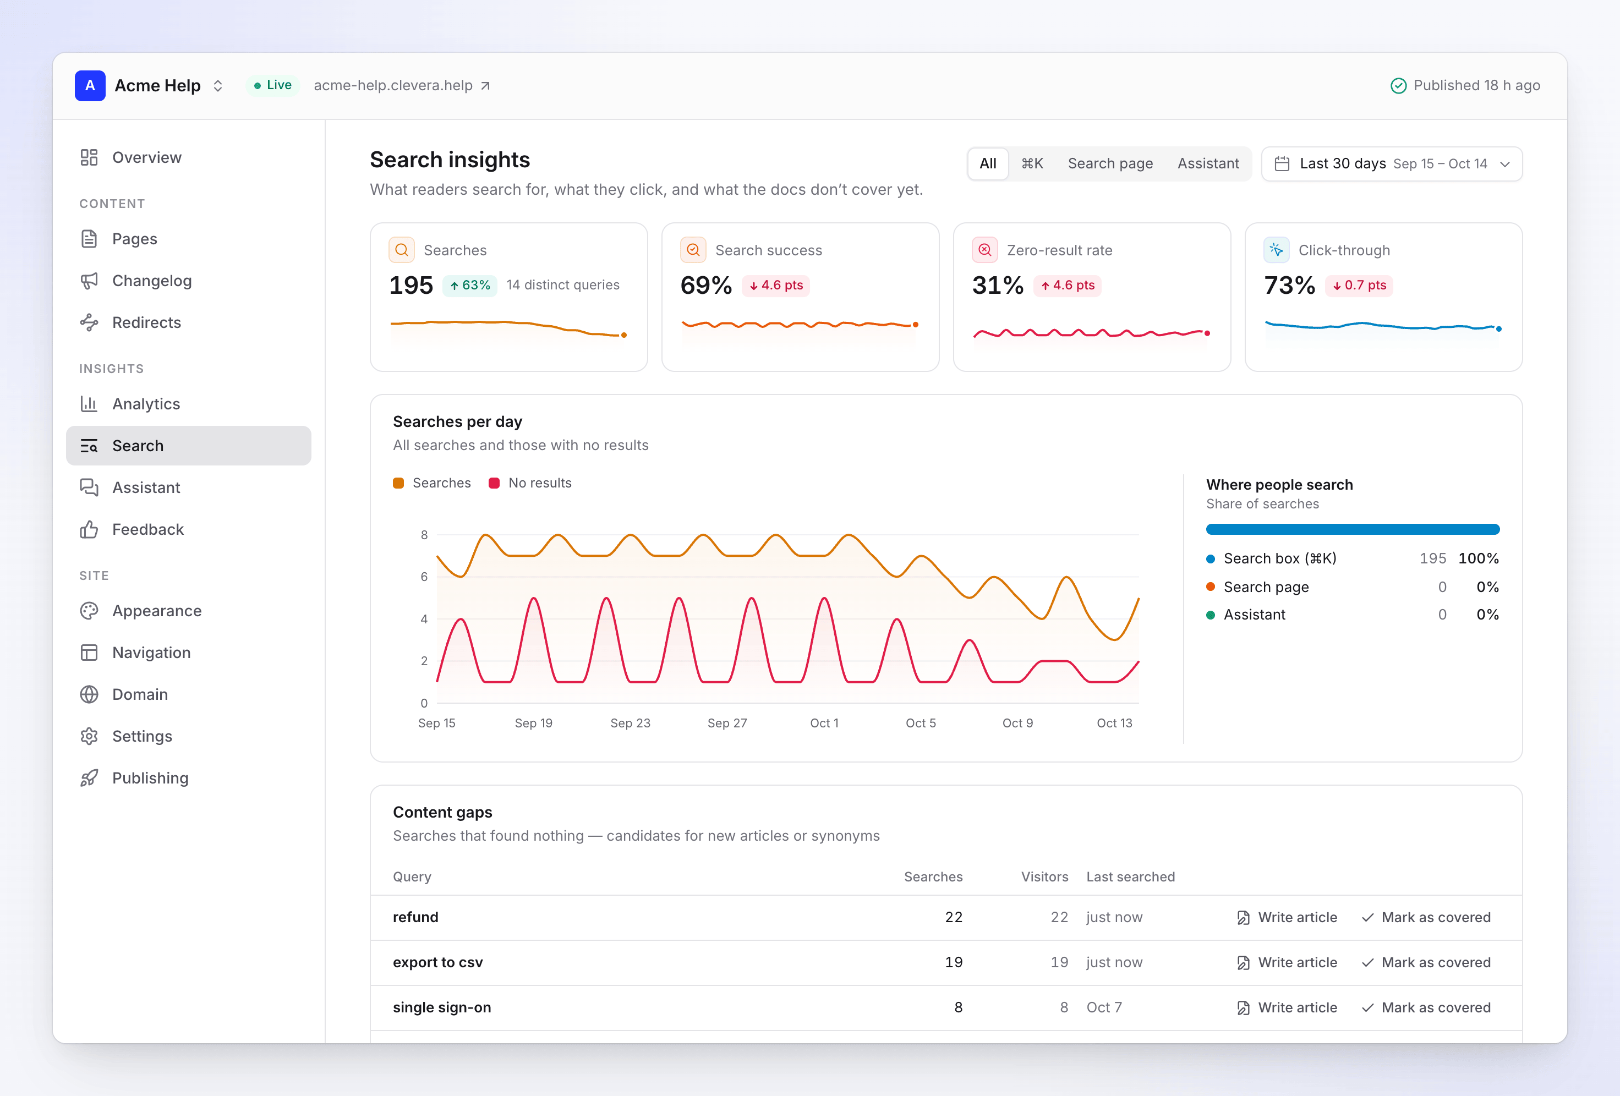This screenshot has width=1620, height=1096.
Task: Click the Navigation layout icon
Action: (x=89, y=653)
